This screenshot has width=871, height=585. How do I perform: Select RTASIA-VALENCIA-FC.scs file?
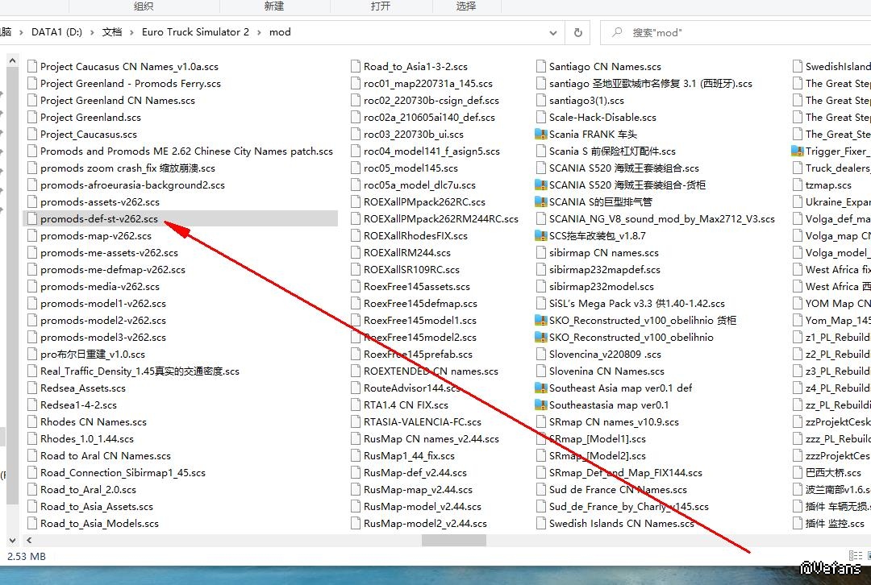(423, 421)
